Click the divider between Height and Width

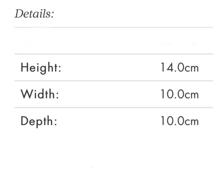(x=114, y=81)
